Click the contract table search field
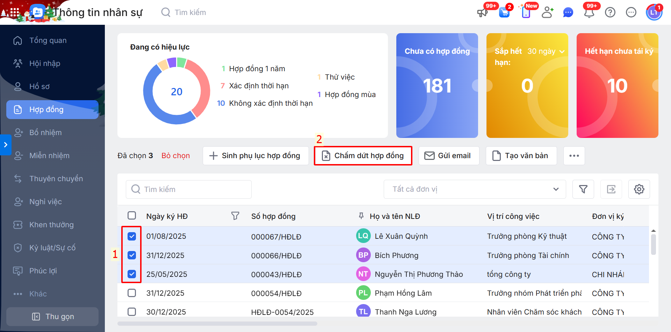Screen dimensions: 671x332 [189, 189]
